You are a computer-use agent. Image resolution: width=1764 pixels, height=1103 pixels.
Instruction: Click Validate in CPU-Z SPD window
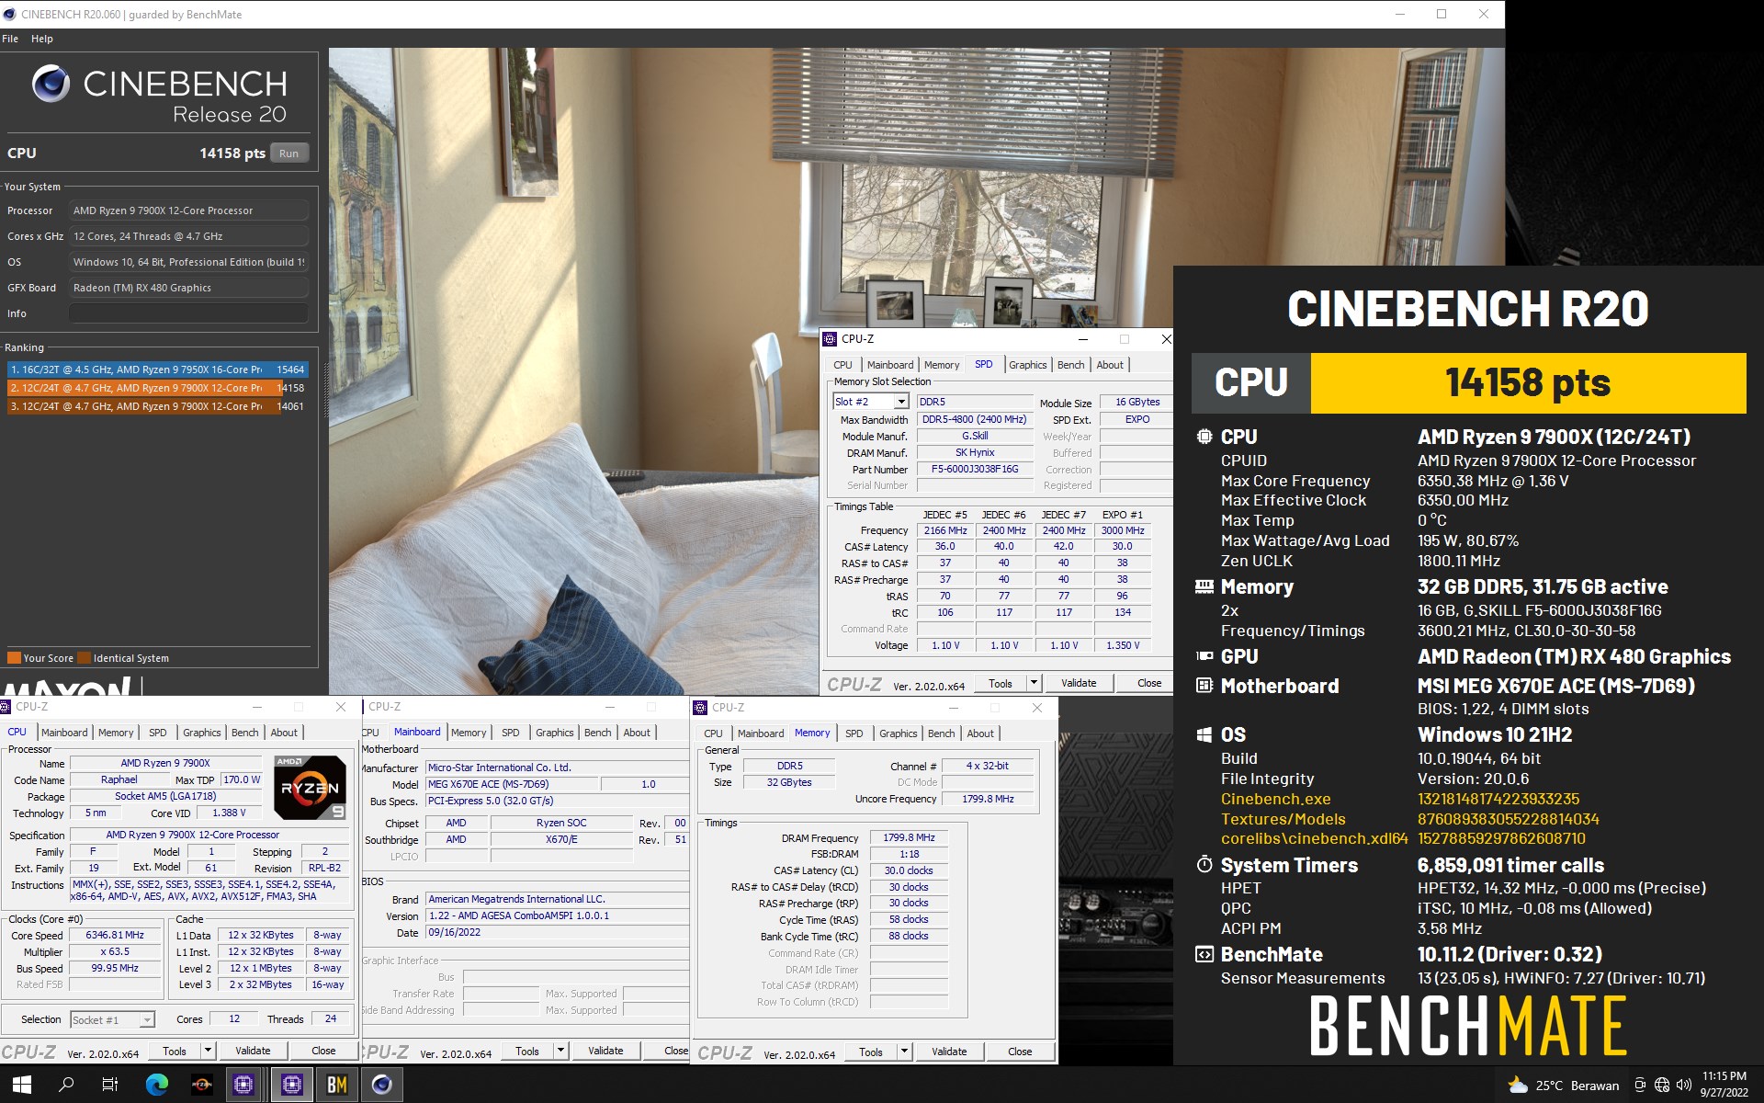click(x=1079, y=683)
